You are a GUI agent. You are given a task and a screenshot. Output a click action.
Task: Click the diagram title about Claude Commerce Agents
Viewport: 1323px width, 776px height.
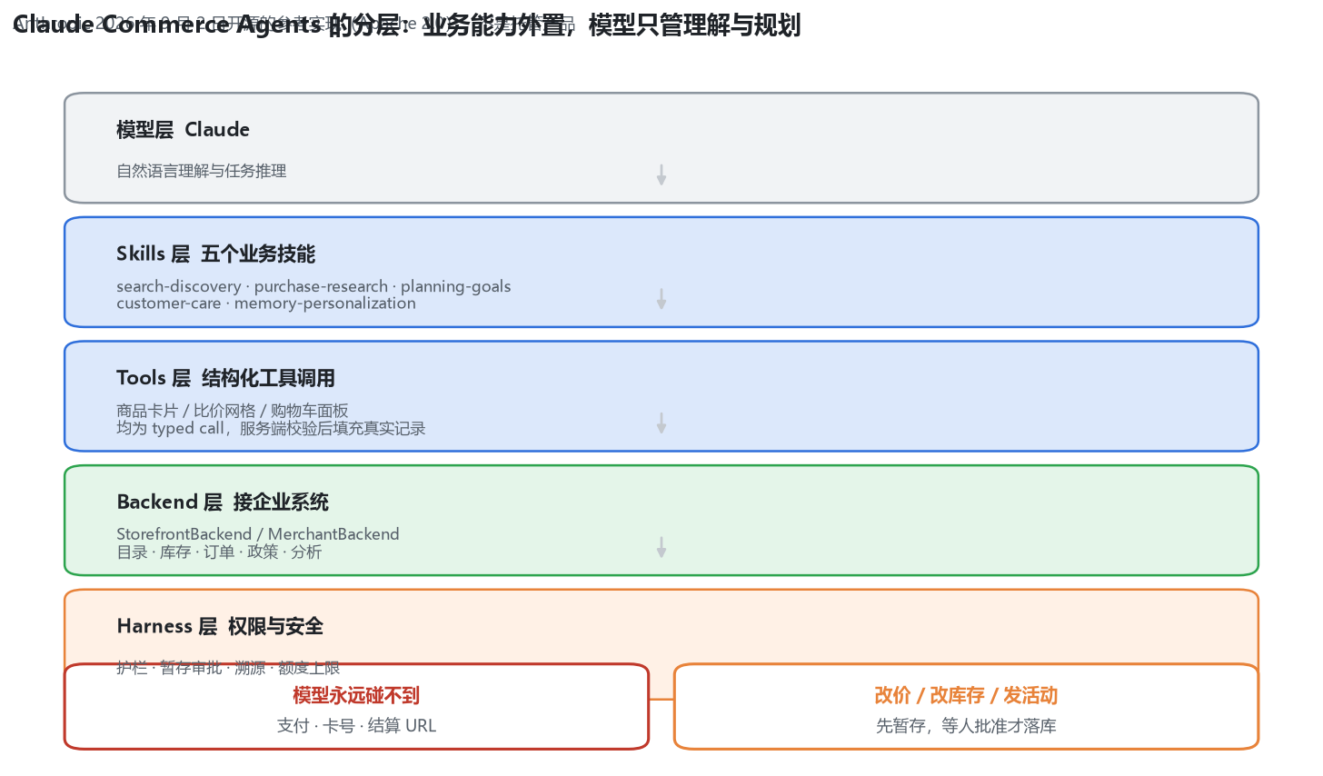407,25
